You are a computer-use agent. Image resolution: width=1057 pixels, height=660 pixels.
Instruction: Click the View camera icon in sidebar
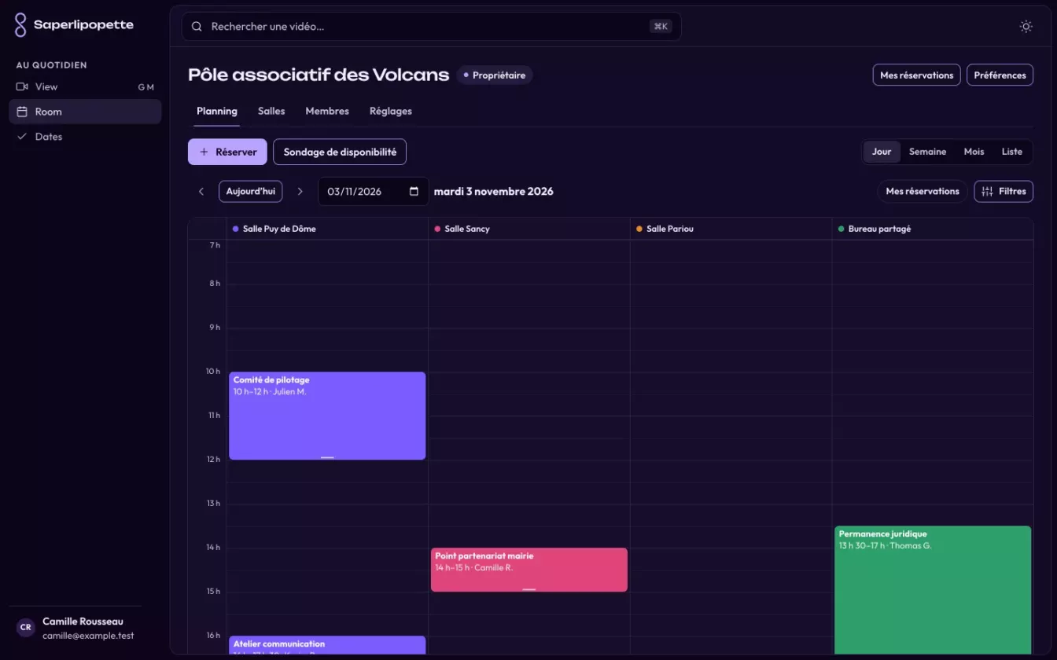(22, 86)
